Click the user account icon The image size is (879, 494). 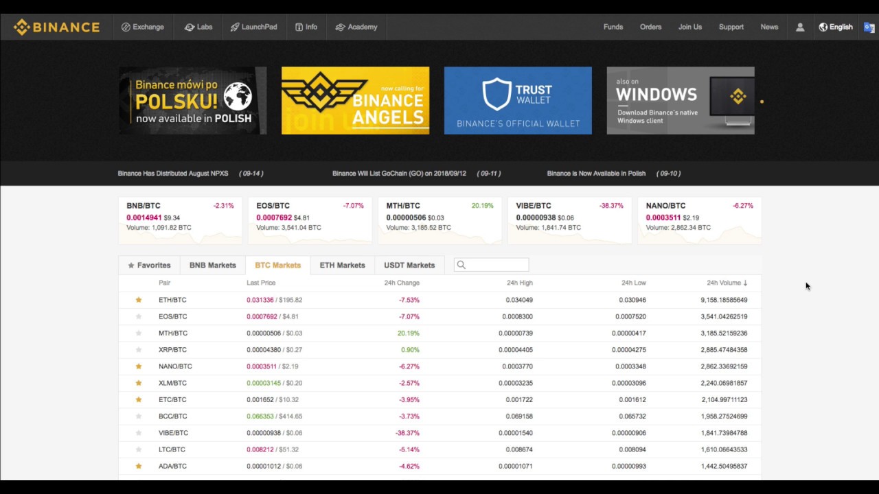point(800,27)
